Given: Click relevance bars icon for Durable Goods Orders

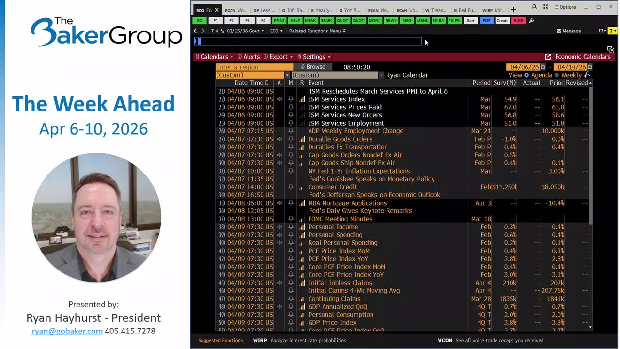Looking at the screenshot, I should click(x=302, y=139).
